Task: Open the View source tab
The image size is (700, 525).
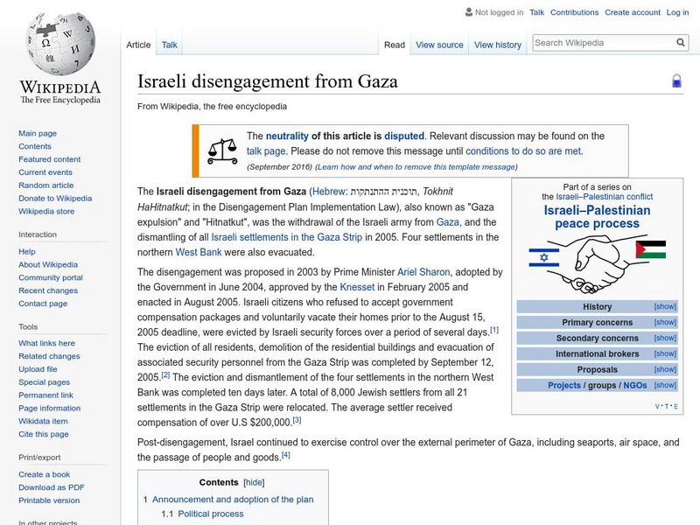Action: [439, 44]
